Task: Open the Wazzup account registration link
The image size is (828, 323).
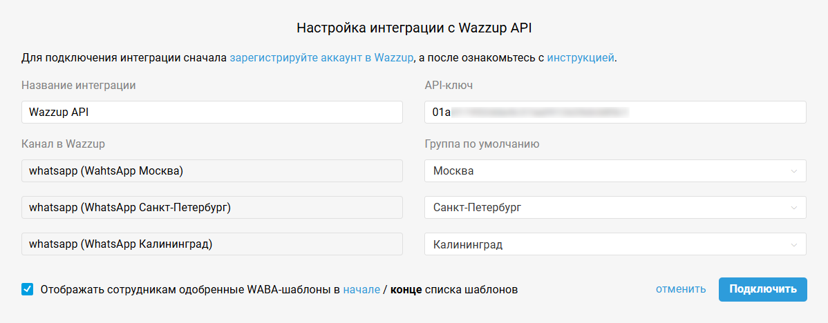Action: tap(321, 58)
